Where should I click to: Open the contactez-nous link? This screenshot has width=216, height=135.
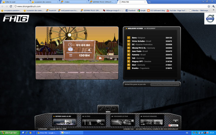pyautogui.click(x=129, y=129)
